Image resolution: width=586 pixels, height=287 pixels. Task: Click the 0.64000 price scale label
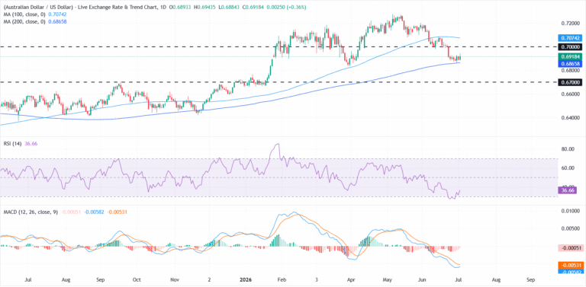[x=571, y=118]
